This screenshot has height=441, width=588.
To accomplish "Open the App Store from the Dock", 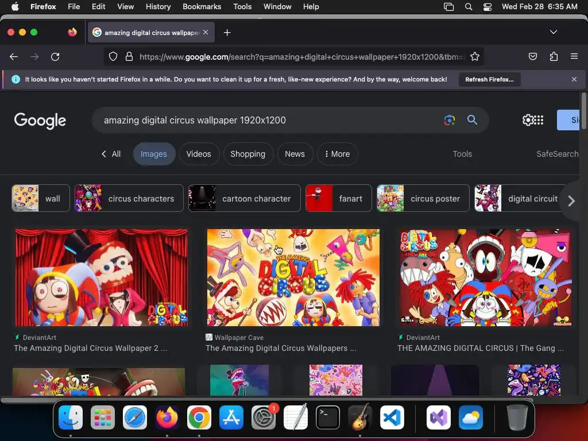I will point(231,417).
